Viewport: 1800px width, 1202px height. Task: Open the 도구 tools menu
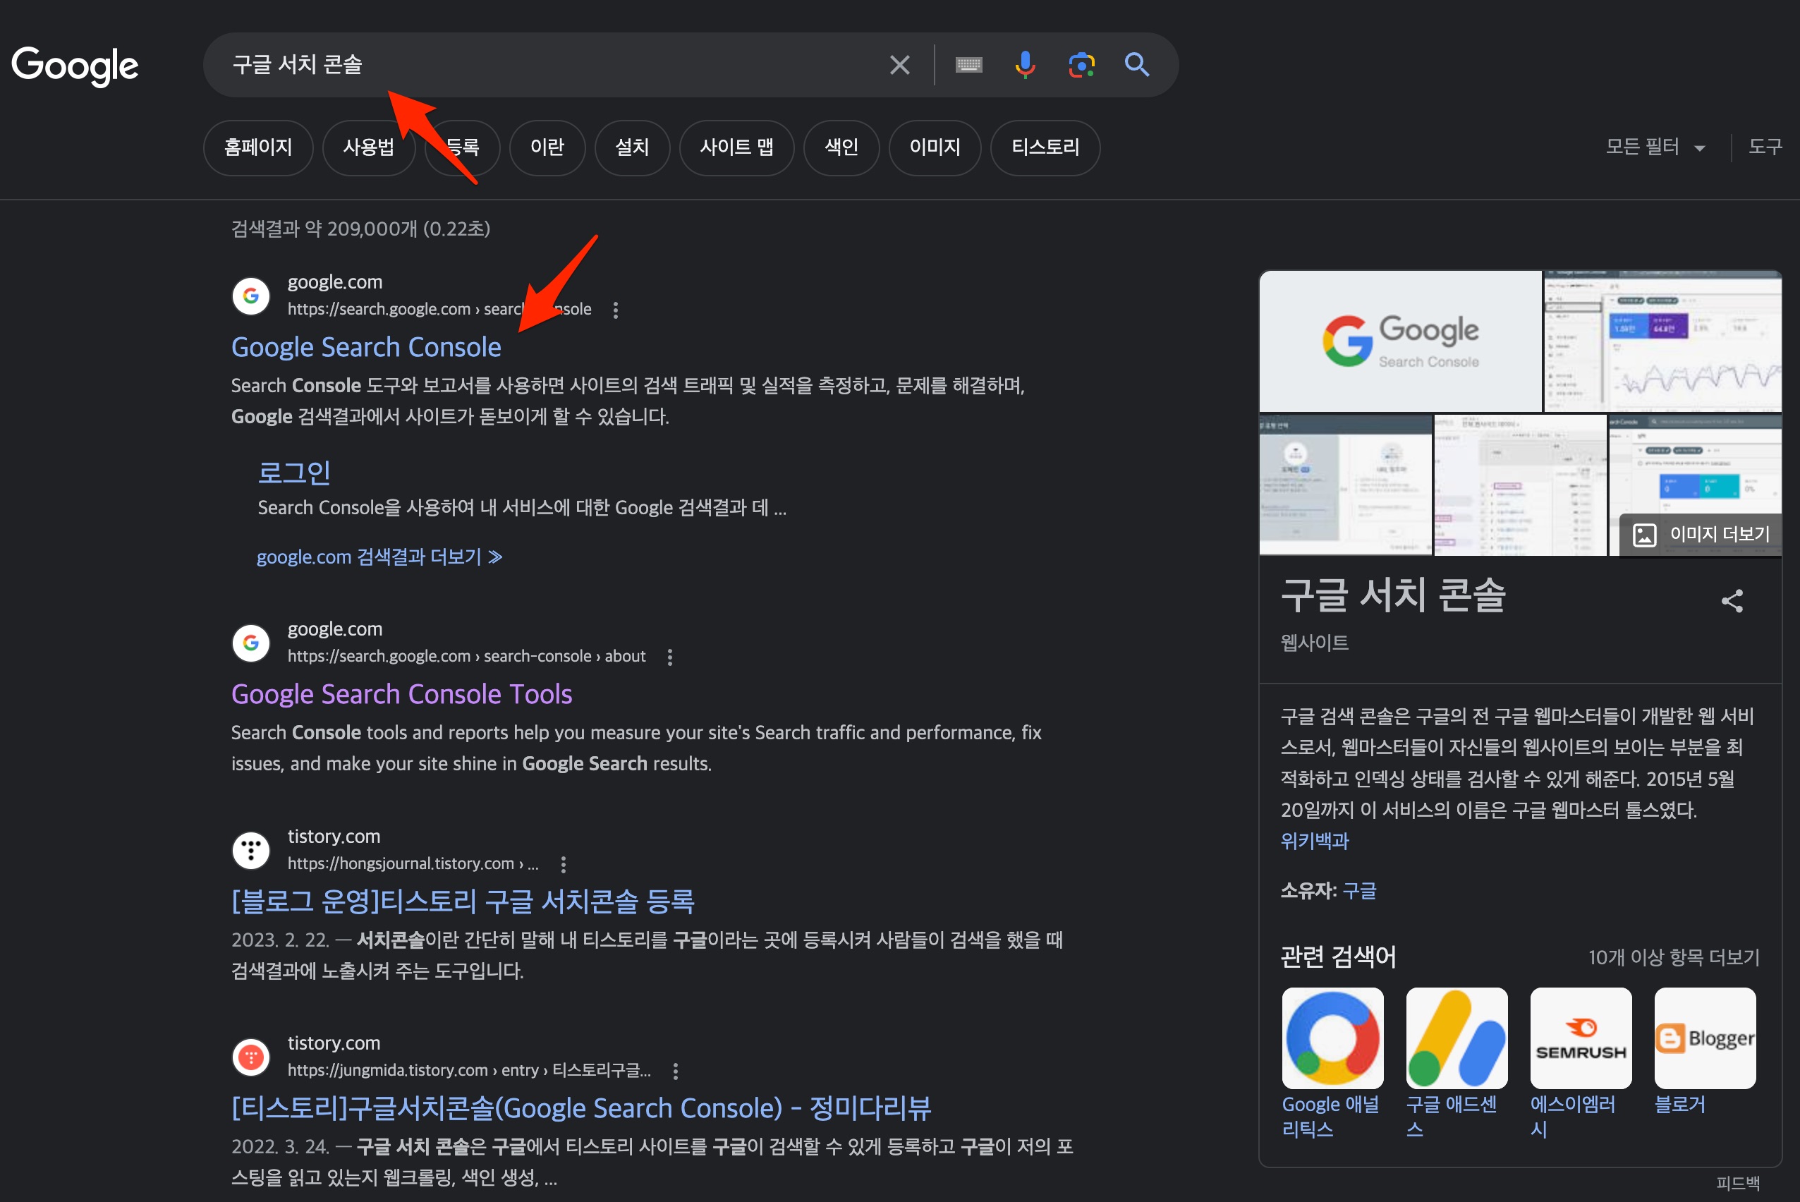point(1765,147)
